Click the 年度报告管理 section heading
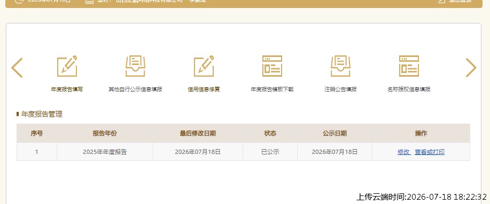Image resolution: width=490 pixels, height=204 pixels. tap(42, 115)
